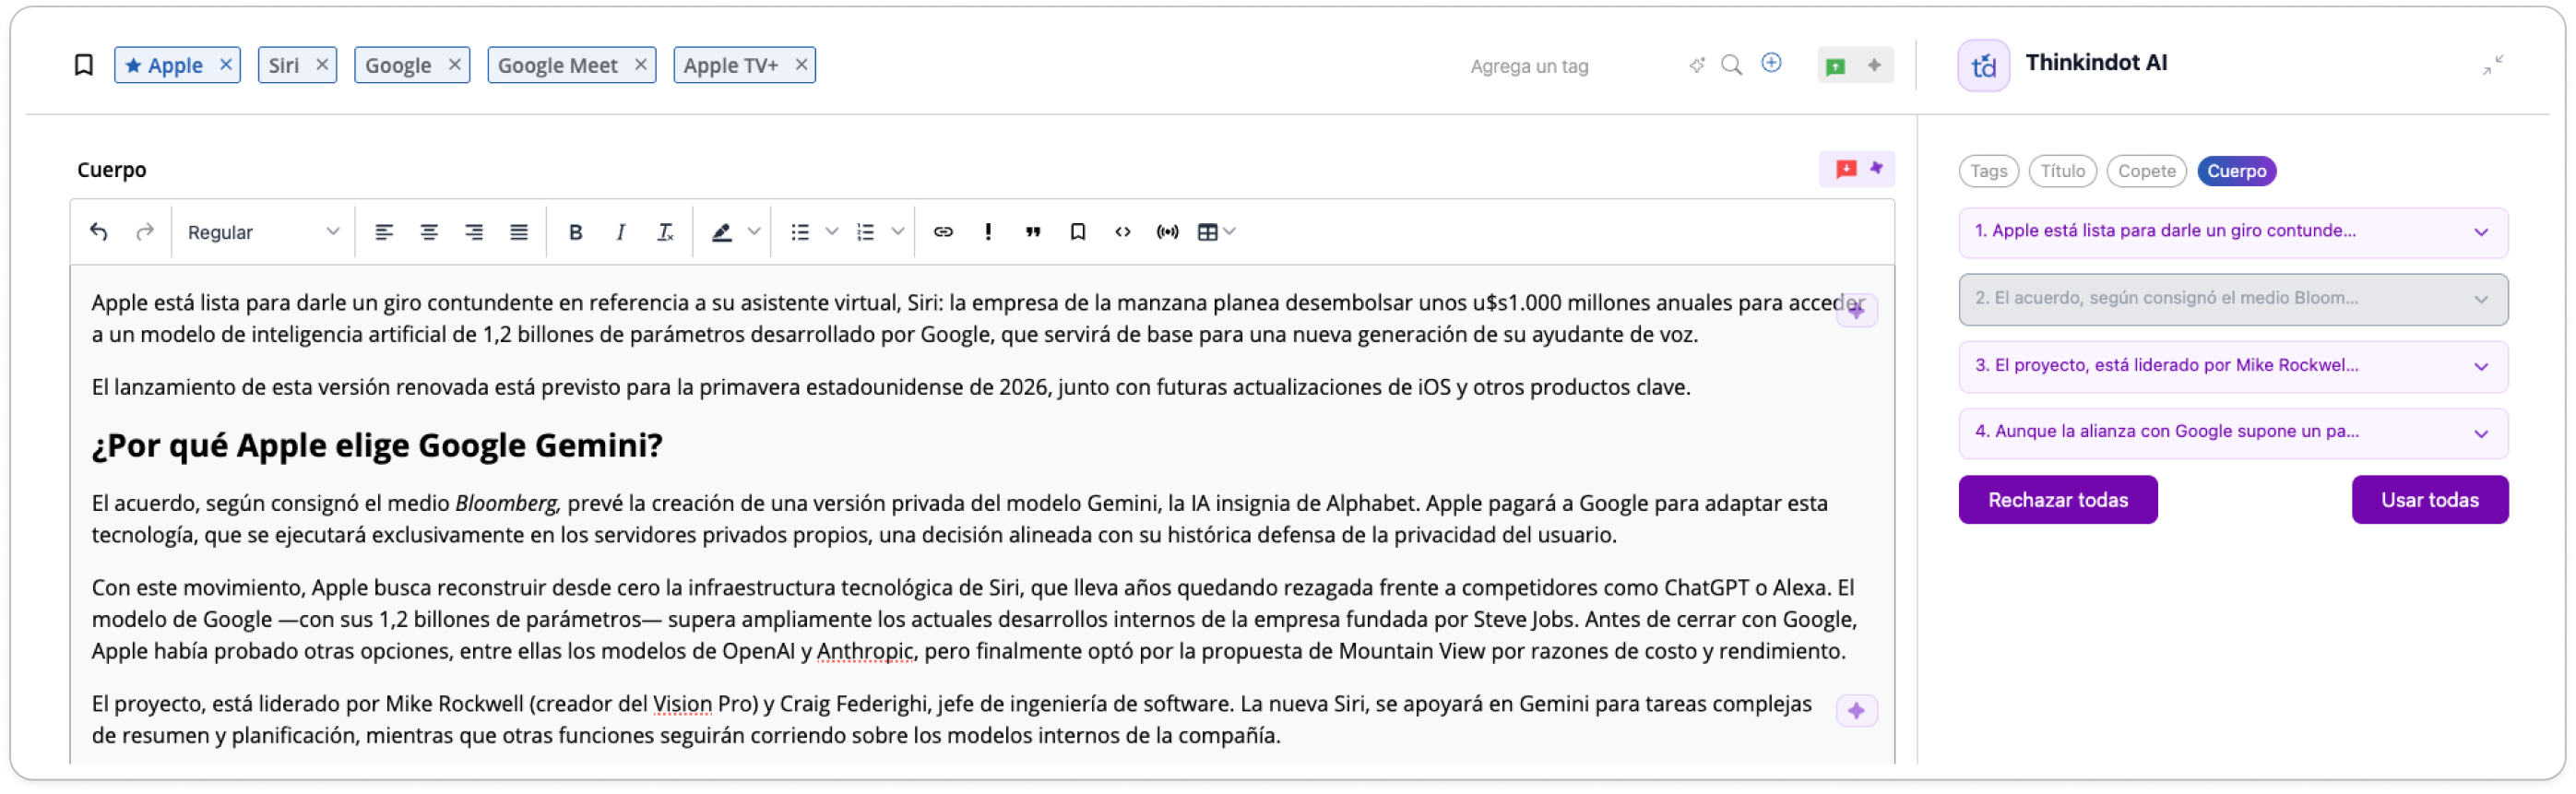This screenshot has height=794, width=2576.
Task: Toggle bold formatting
Action: click(x=575, y=232)
